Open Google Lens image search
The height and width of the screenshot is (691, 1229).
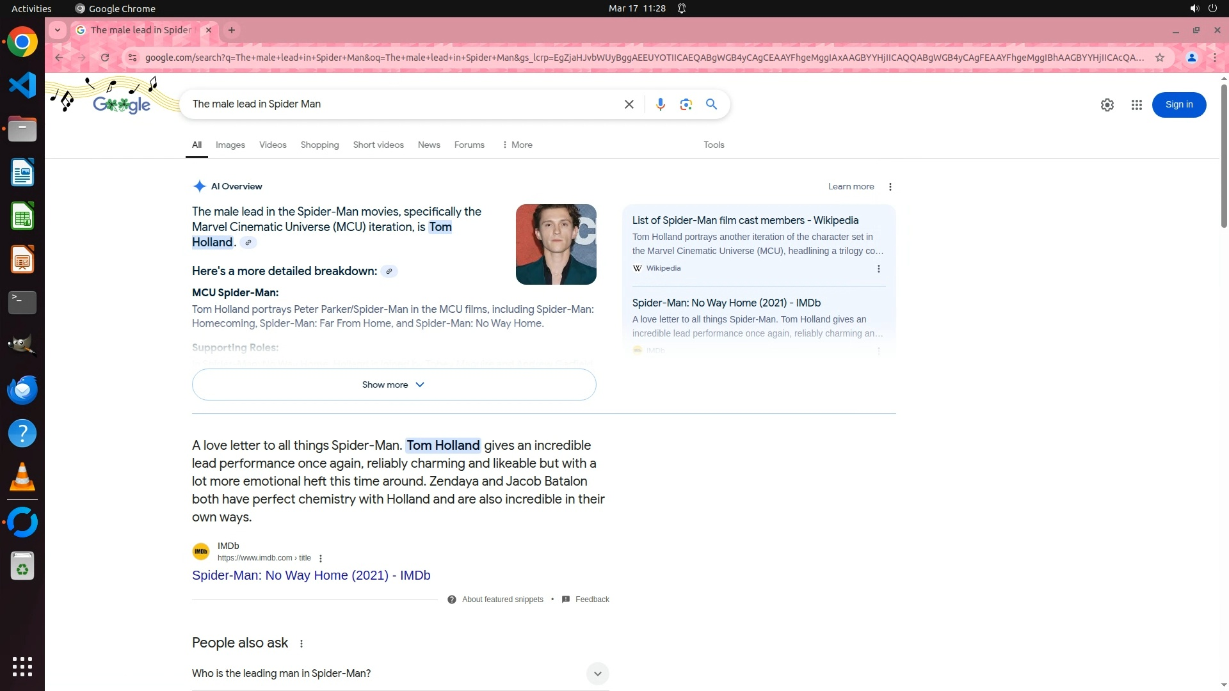[x=686, y=104]
